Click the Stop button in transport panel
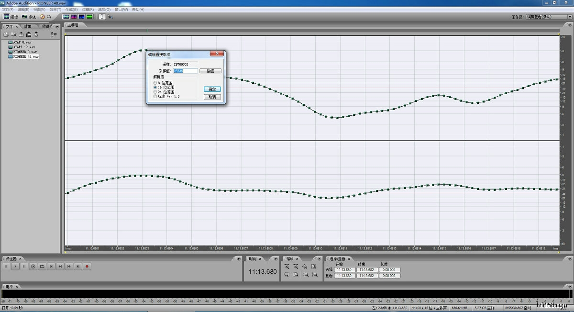 (x=6, y=266)
